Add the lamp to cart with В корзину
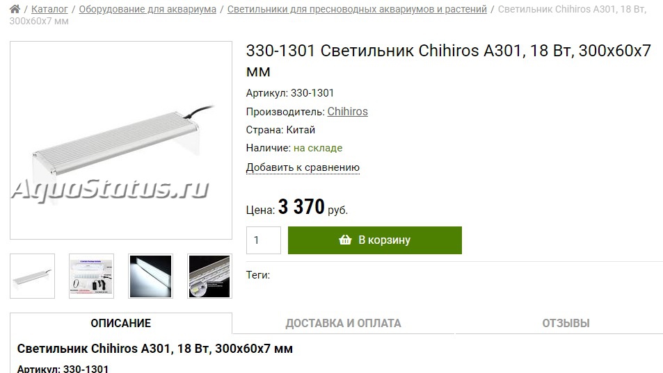 (374, 240)
